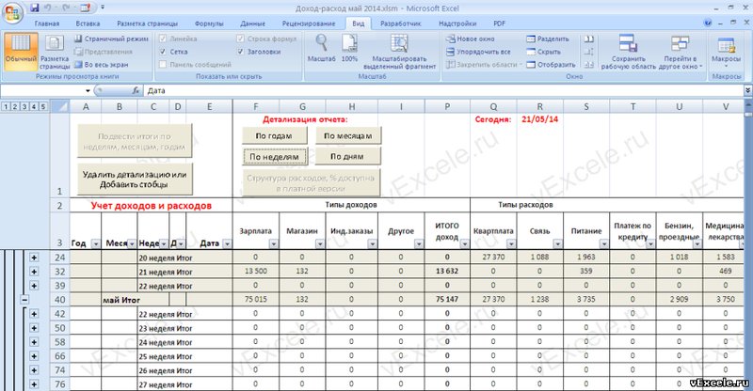The width and height of the screenshot is (753, 391).
Task: Toggle Gridlines (Сетка) checkbox
Action: [163, 52]
